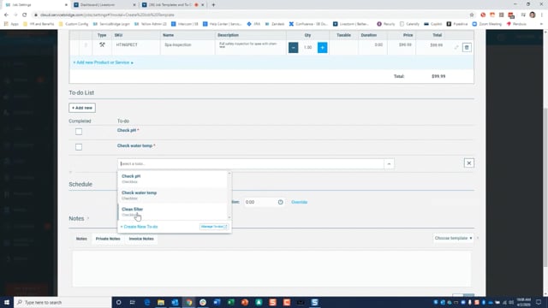Check the Completed box for Check water temp
The width and height of the screenshot is (548, 308).
pos(79,147)
